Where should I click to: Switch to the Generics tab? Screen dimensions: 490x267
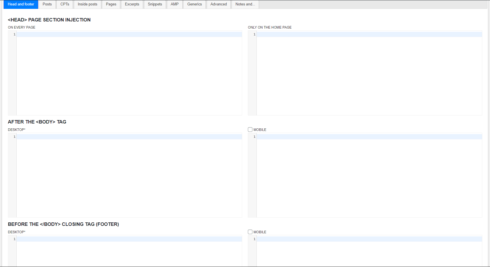coord(194,4)
